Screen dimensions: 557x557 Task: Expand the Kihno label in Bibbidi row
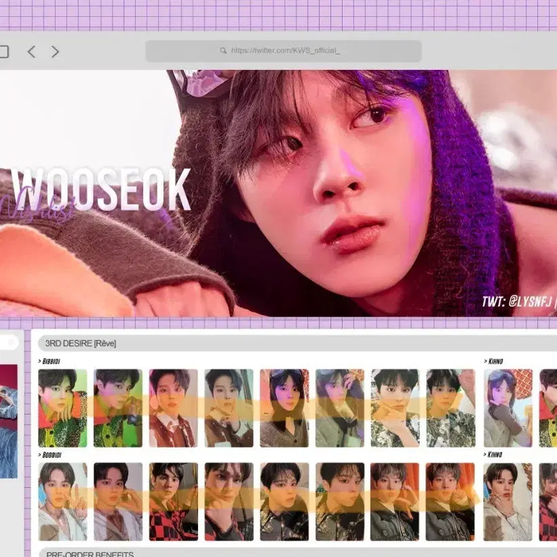click(493, 361)
